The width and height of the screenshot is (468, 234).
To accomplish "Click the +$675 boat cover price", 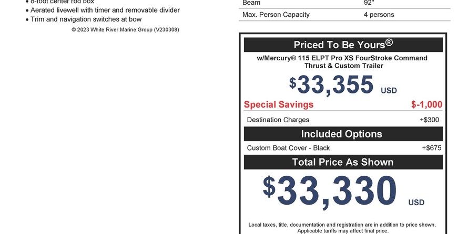I will (431, 148).
